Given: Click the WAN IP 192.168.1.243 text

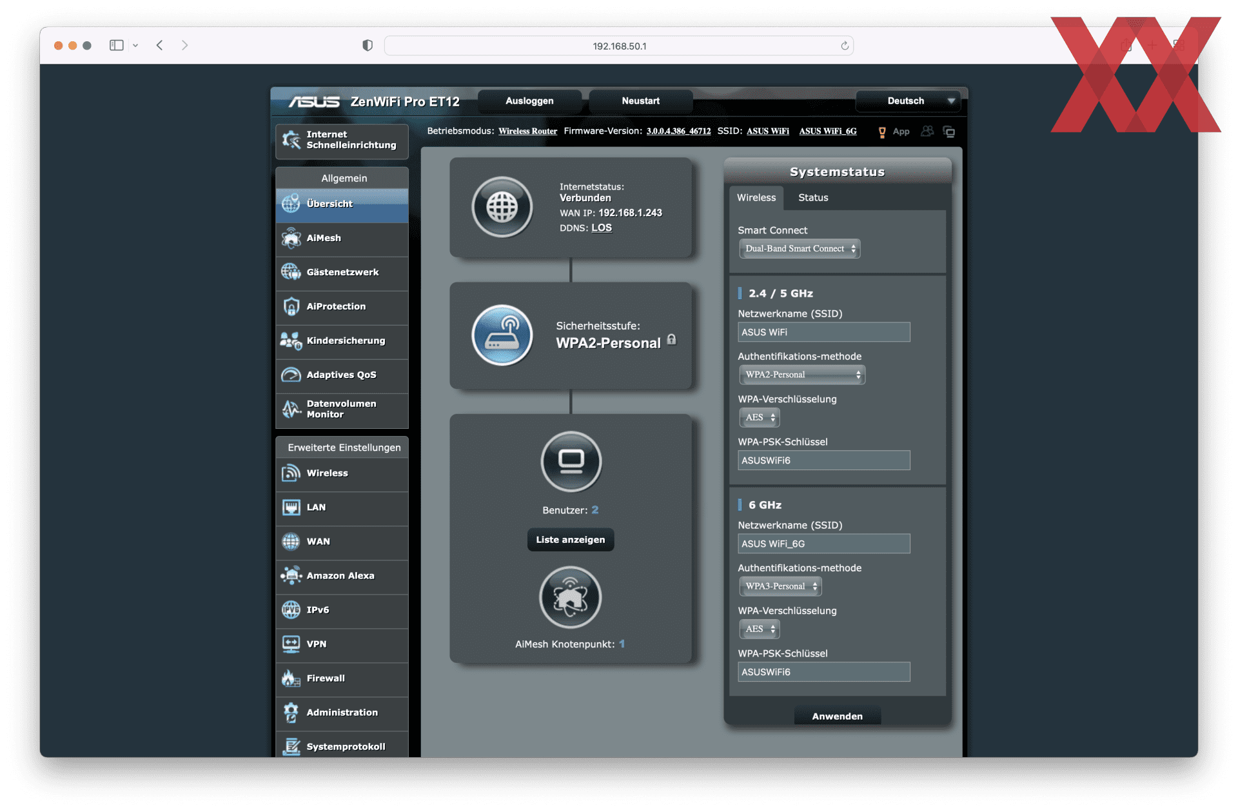Looking at the screenshot, I should point(630,213).
